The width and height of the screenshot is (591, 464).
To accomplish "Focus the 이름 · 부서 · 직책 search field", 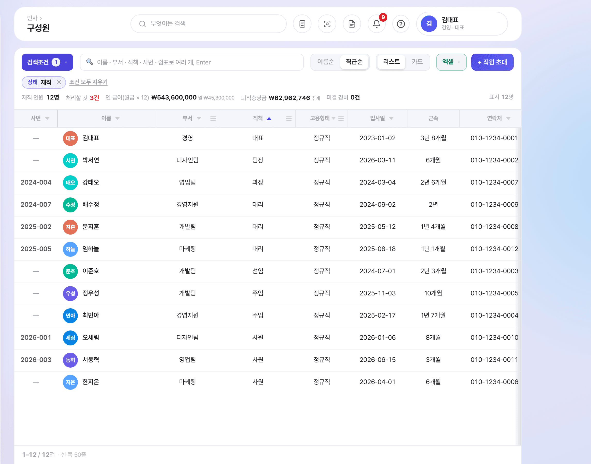I will pyautogui.click(x=192, y=62).
